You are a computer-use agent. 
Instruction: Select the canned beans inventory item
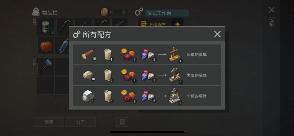[x=45, y=27]
